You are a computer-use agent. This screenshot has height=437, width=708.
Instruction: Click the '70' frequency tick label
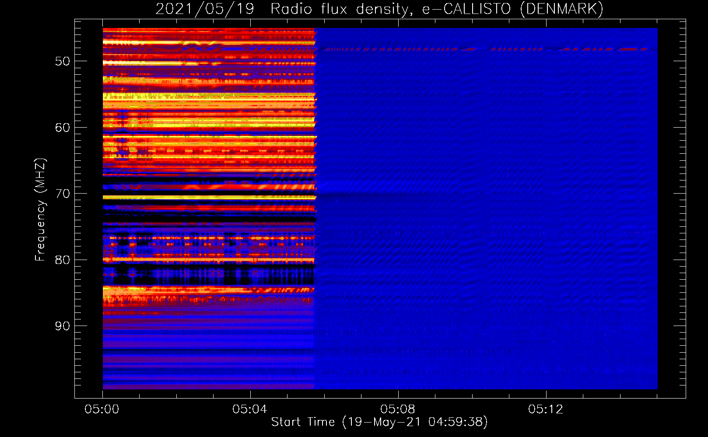63,194
